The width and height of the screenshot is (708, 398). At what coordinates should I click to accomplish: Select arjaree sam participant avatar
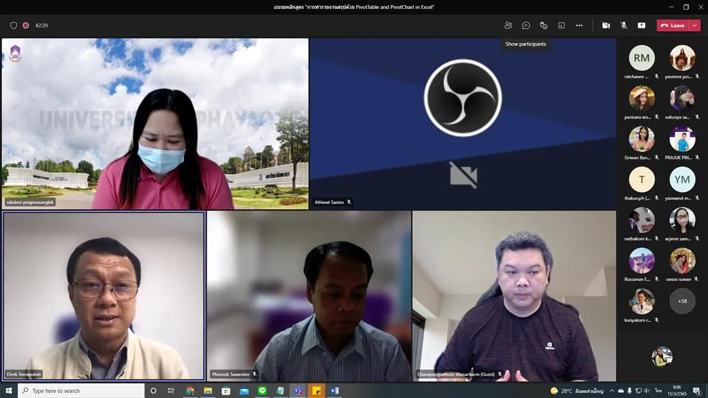[682, 220]
